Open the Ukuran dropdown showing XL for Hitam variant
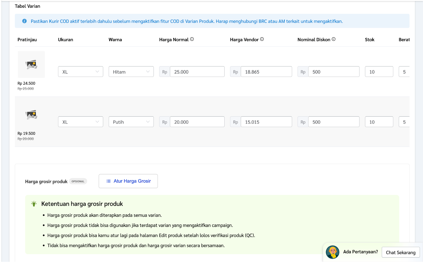Viewport: 423px width, 262px height. coord(80,72)
